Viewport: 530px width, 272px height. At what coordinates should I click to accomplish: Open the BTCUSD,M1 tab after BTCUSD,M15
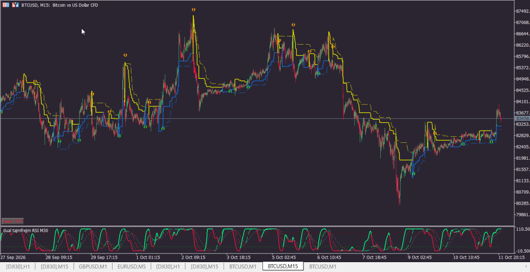click(x=323, y=267)
